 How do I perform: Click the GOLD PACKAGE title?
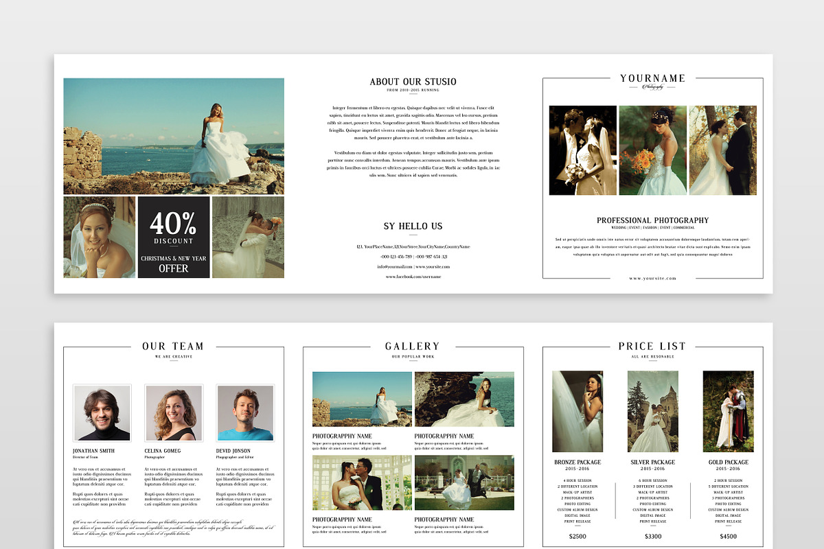pos(728,463)
